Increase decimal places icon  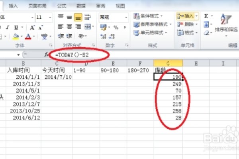[103, 36]
